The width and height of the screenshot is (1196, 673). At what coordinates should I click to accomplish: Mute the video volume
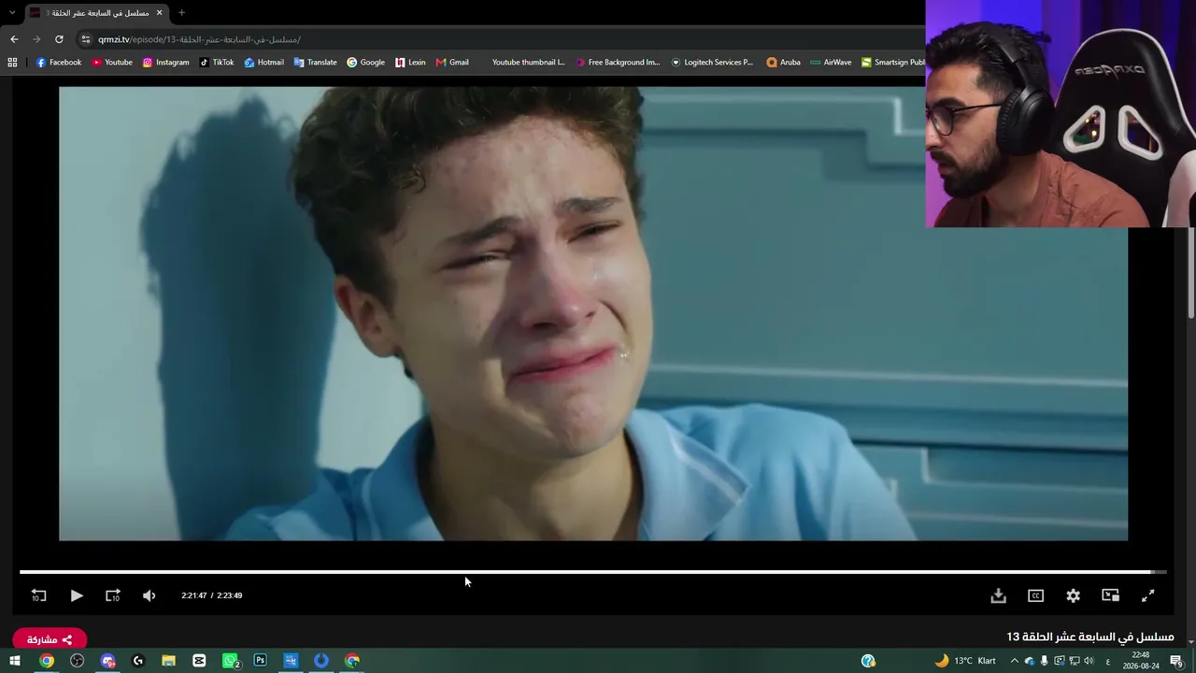pyautogui.click(x=149, y=595)
